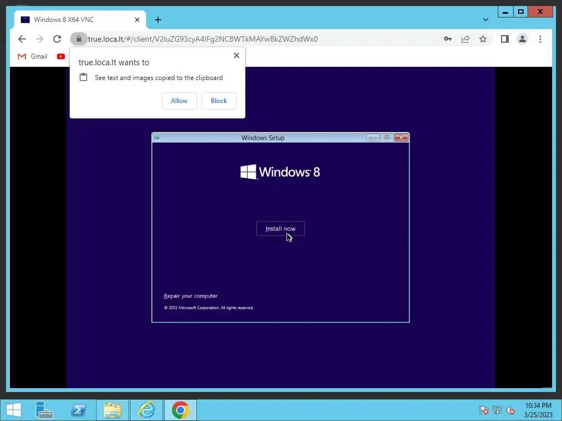Maximize the Chrome window
Screen dimensions: 562x421
click(x=521, y=12)
